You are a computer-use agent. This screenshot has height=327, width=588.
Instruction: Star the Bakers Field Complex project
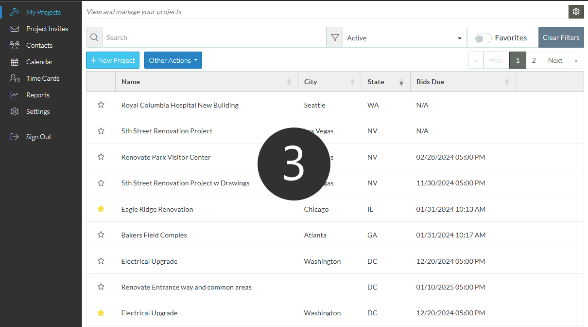pos(101,235)
